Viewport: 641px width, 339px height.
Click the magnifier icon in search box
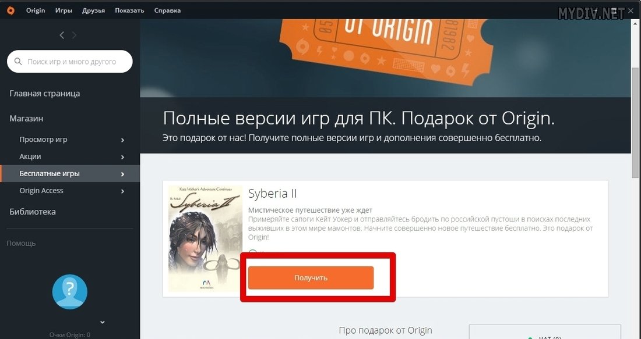(x=17, y=62)
